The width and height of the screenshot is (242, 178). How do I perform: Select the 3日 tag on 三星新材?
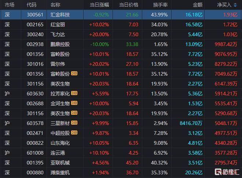tap(74, 123)
